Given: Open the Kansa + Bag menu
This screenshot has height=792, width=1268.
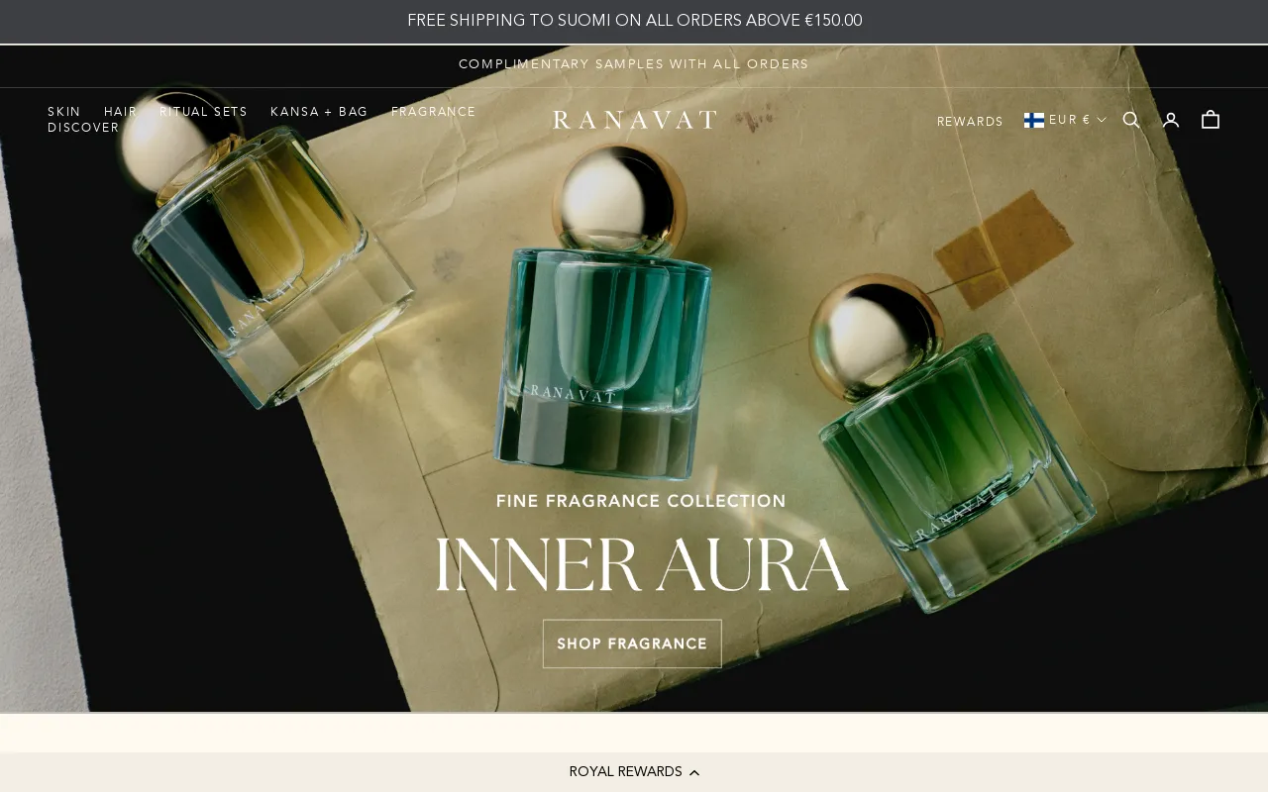Looking at the screenshot, I should coord(319,112).
